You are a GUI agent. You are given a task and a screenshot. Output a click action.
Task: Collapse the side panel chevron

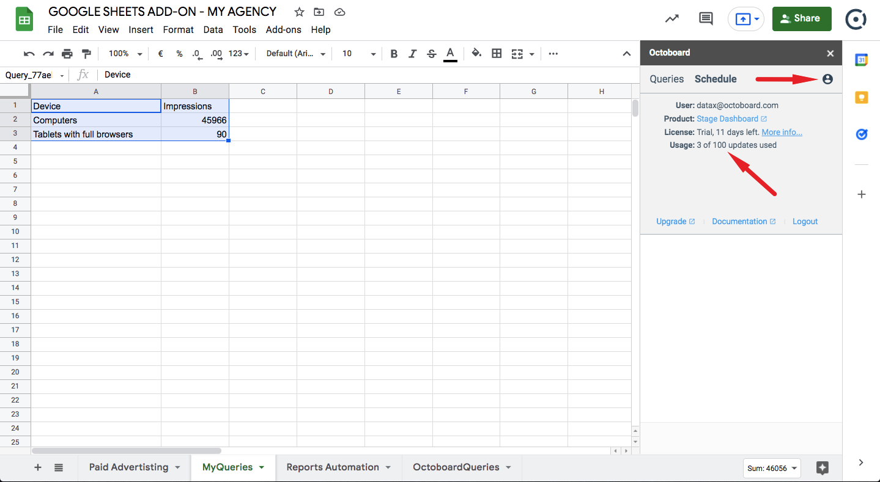point(861,462)
